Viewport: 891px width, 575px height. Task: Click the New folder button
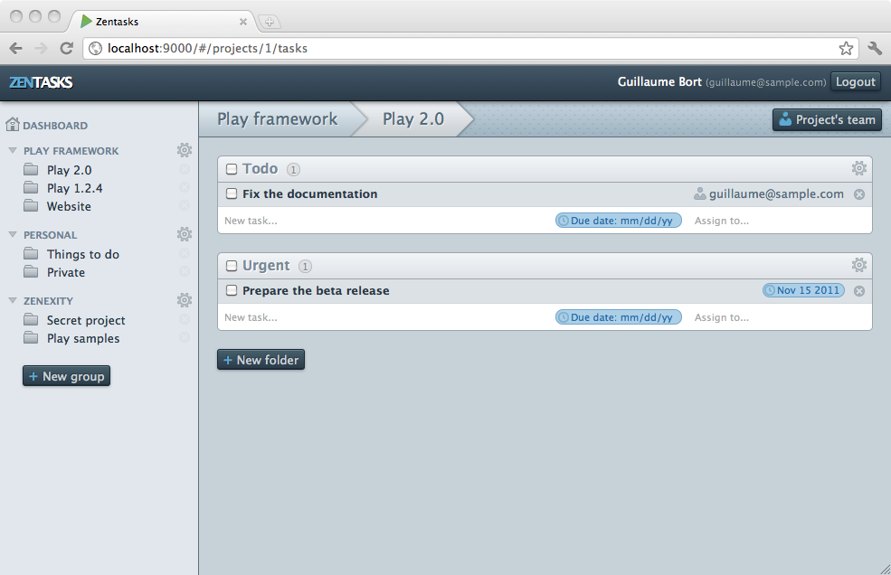pos(261,360)
